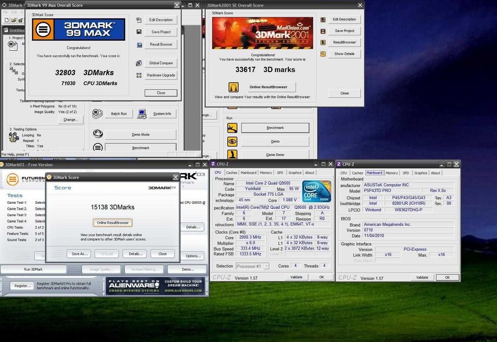Click the 32803 3DMarks score text
The height and width of the screenshot is (342, 497).
pos(84,73)
